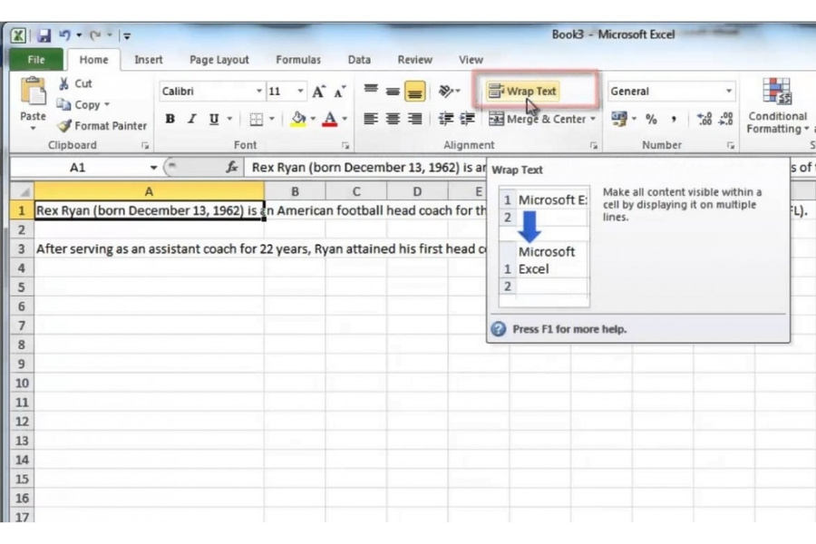Image resolution: width=816 pixels, height=544 pixels.
Task: Expand the General number format dropdown
Action: coord(728,92)
